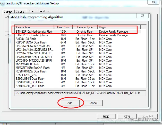Select MIMXRT105x EcoXiP Flash row
The width and height of the screenshot is (162, 125).
pos(78,68)
